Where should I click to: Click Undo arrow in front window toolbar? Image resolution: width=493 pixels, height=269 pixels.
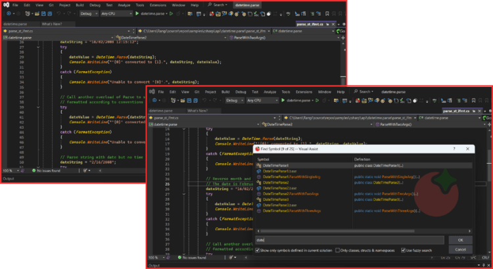point(204,101)
